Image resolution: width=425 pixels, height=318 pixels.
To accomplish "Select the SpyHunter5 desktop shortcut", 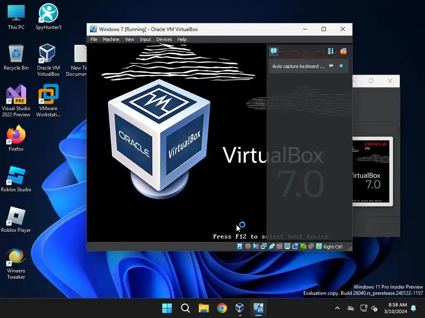I will pos(49,17).
